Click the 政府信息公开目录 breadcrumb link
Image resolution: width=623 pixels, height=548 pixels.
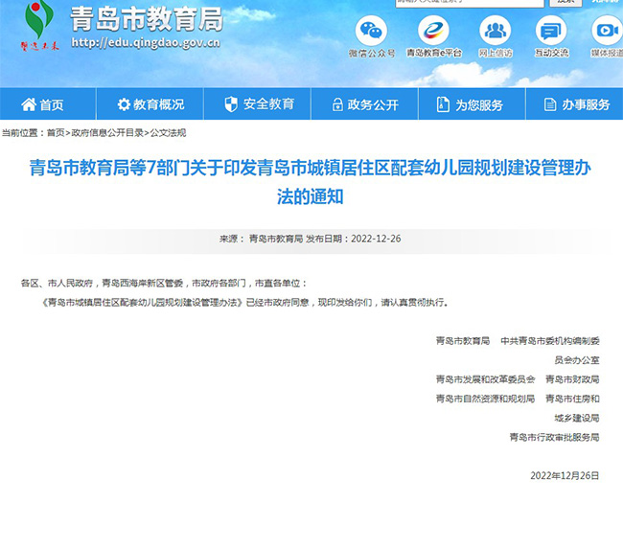107,133
